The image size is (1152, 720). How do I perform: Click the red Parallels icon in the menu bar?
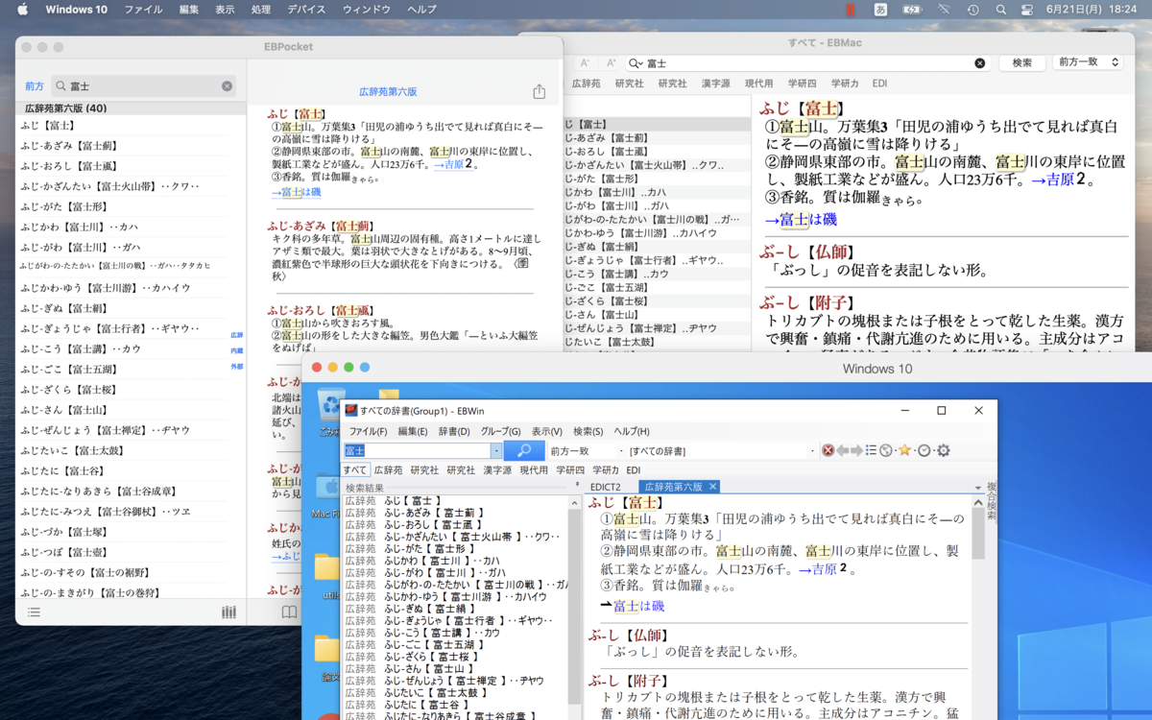tap(850, 10)
